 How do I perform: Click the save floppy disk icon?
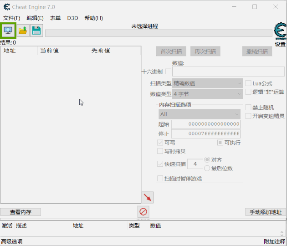coord(36,31)
